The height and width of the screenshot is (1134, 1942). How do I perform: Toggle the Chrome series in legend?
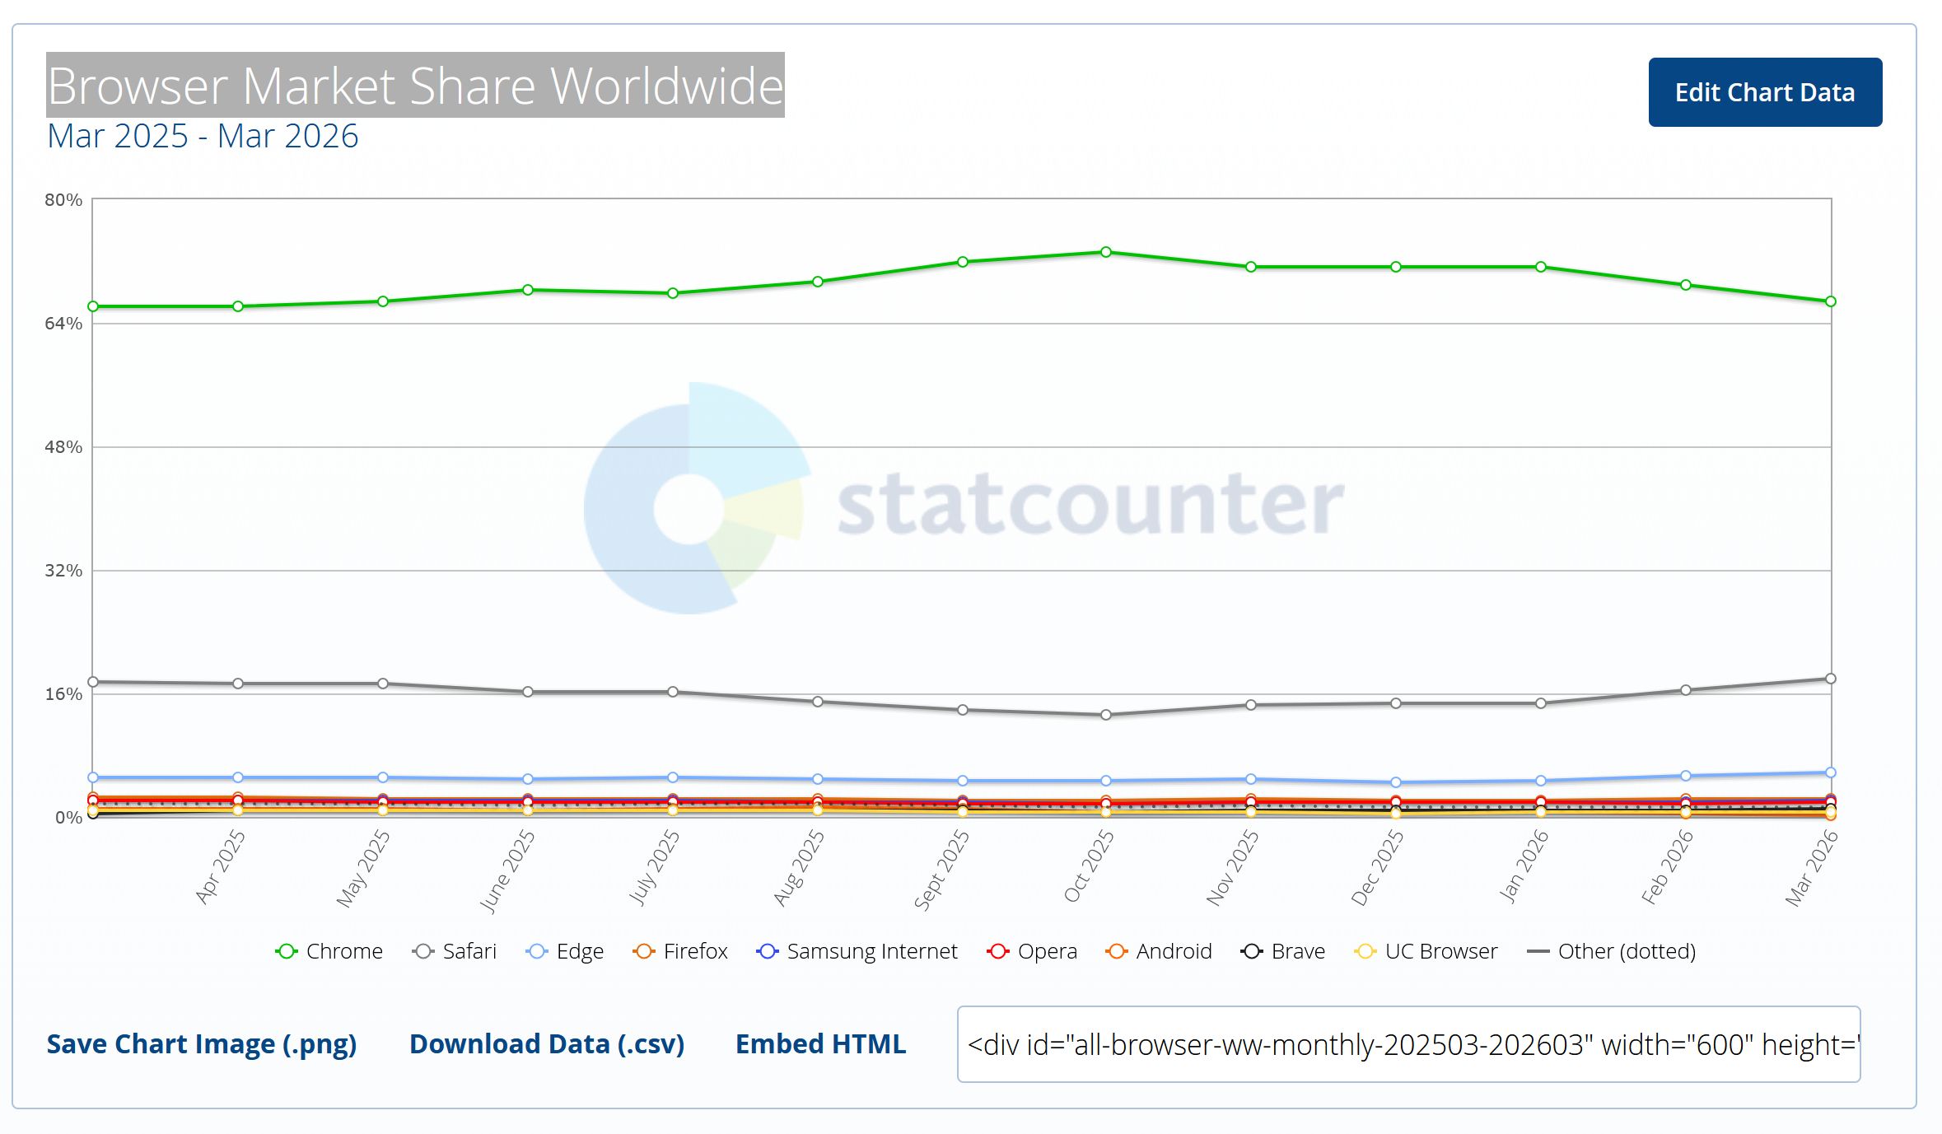pos(329,951)
